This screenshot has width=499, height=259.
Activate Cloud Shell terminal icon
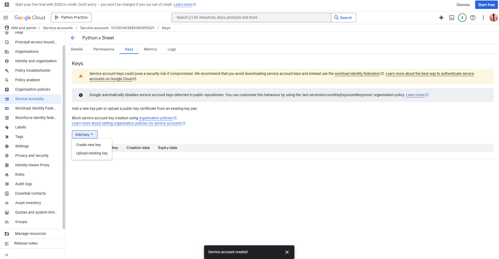[452, 18]
